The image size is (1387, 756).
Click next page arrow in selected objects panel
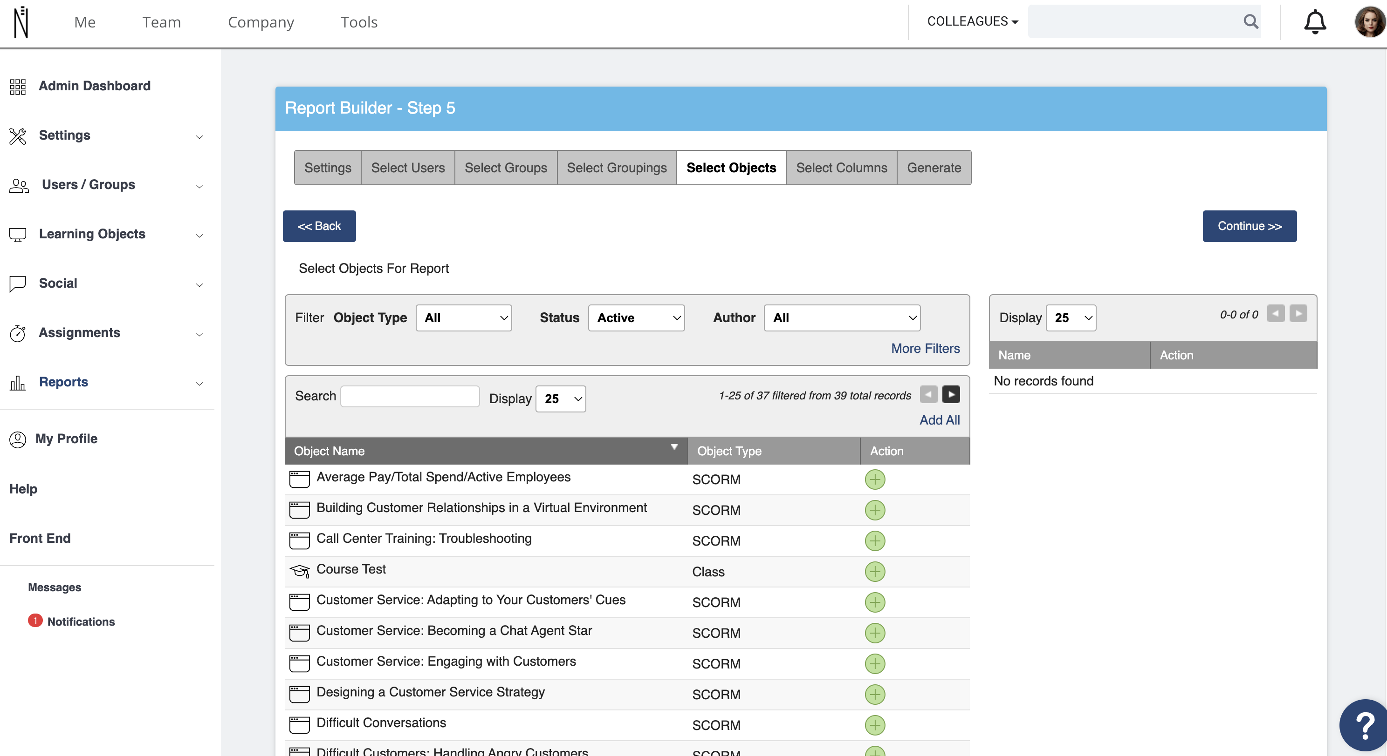point(1298,313)
